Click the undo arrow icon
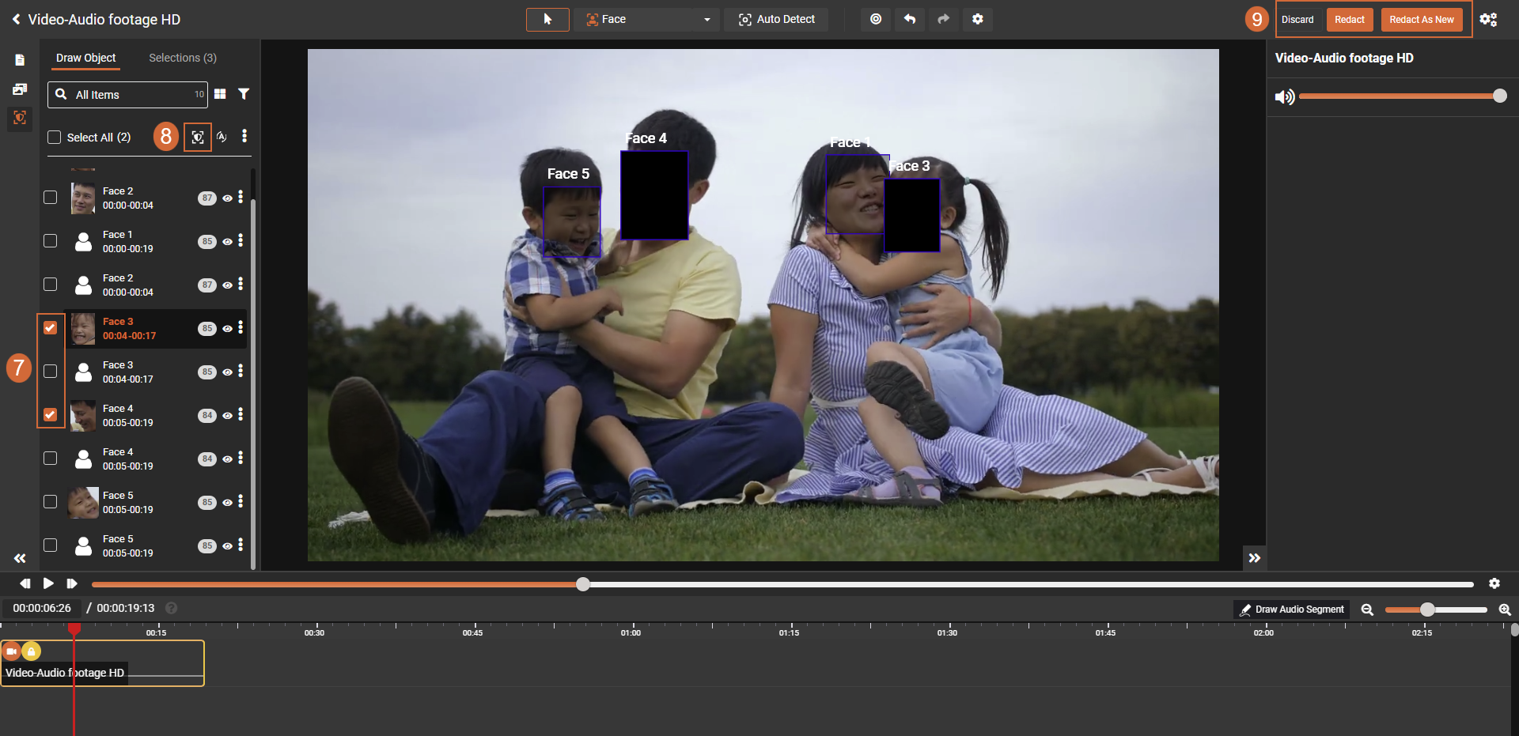1519x736 pixels. tap(910, 19)
